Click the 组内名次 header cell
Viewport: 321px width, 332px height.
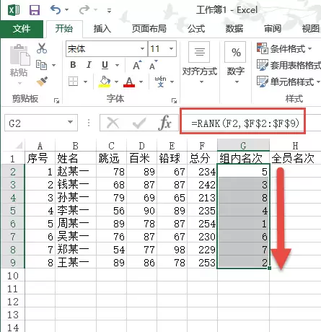point(243,158)
